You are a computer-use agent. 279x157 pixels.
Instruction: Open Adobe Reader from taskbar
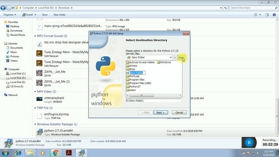(x=69, y=153)
